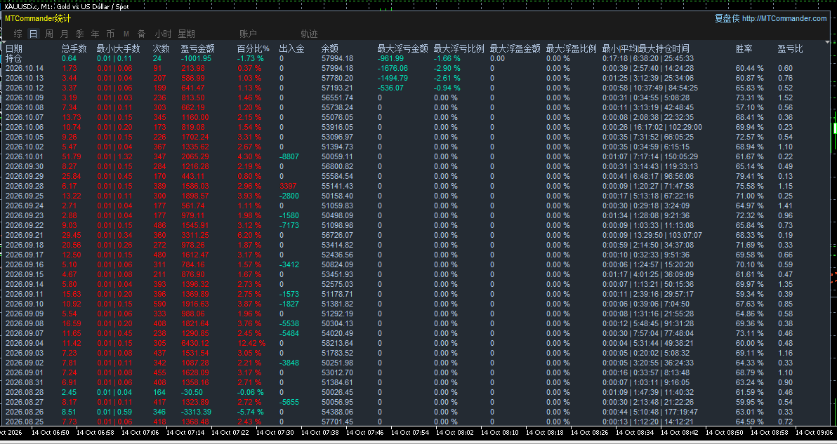837x444 pixels.
Task: Switch to the 季 quarterly tab
Action: [79, 34]
